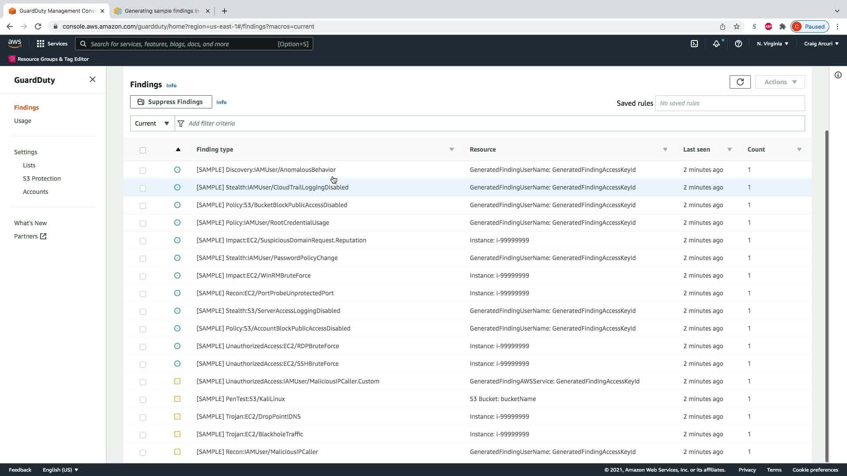Screen dimensions: 847x476
Task: Open AWS CloudShell terminal icon
Action: pyautogui.click(x=694, y=44)
